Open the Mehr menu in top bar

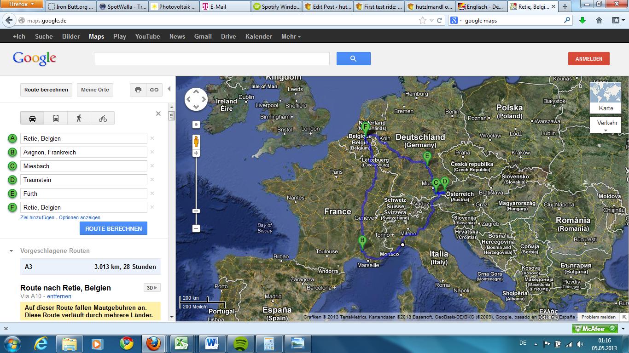coord(291,36)
